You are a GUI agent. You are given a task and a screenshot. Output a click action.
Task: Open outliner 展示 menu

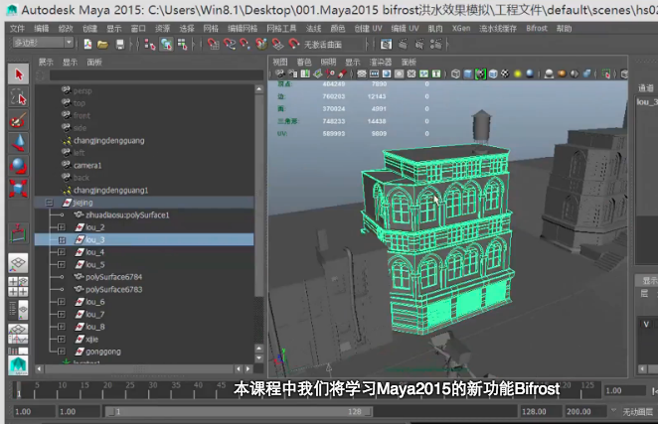pyautogui.click(x=46, y=63)
